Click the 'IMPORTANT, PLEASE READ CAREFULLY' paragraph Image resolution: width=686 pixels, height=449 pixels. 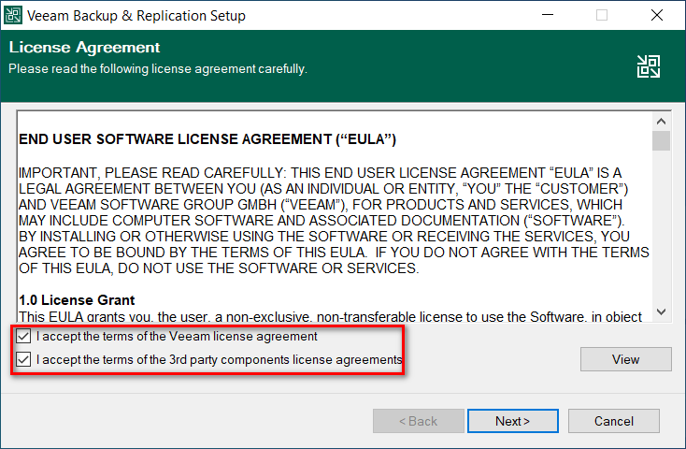[x=334, y=221]
